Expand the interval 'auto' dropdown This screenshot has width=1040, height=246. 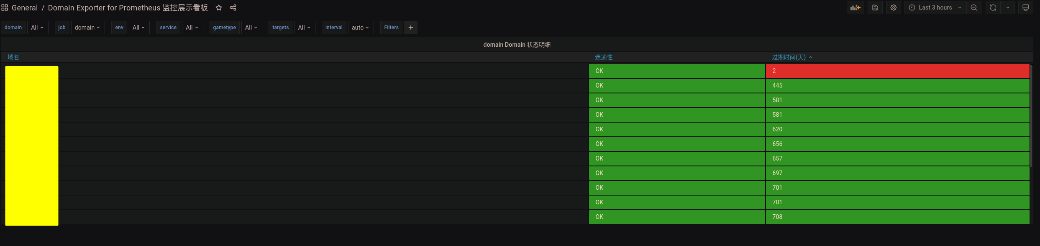[x=360, y=28]
